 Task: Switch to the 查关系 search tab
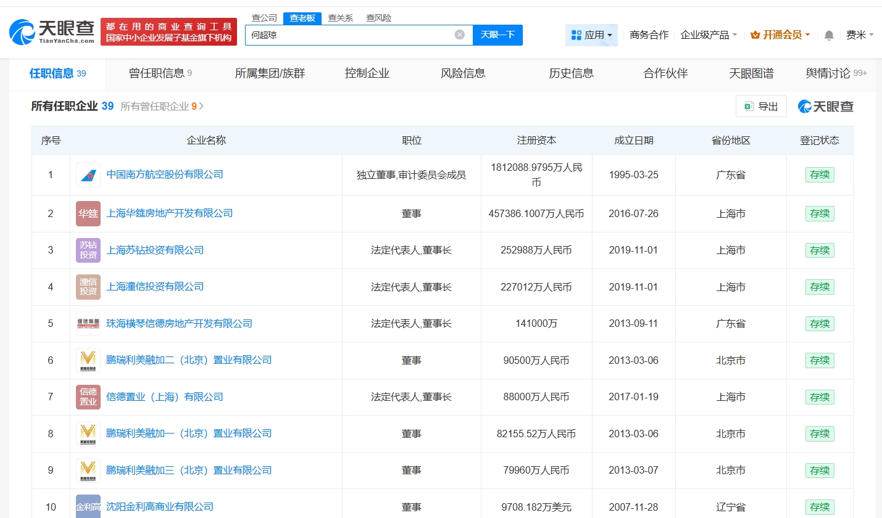tap(340, 18)
